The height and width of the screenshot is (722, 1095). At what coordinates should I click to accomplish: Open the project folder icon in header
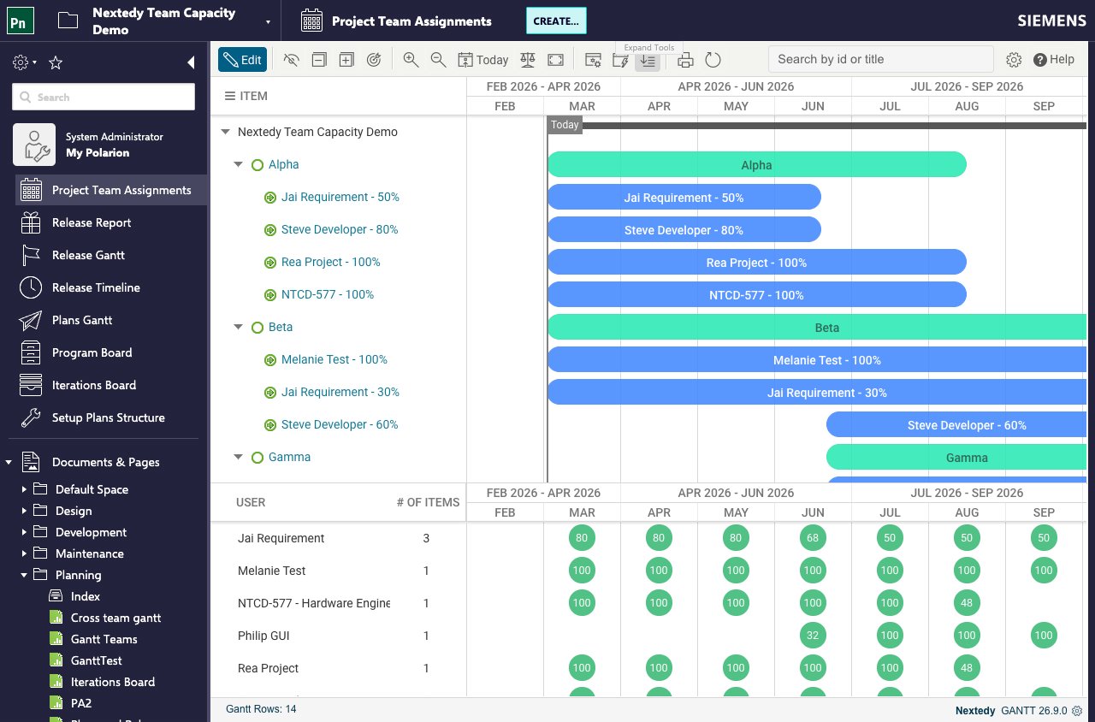point(68,21)
